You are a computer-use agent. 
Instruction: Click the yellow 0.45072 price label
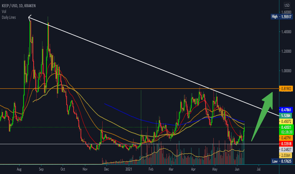(286, 121)
